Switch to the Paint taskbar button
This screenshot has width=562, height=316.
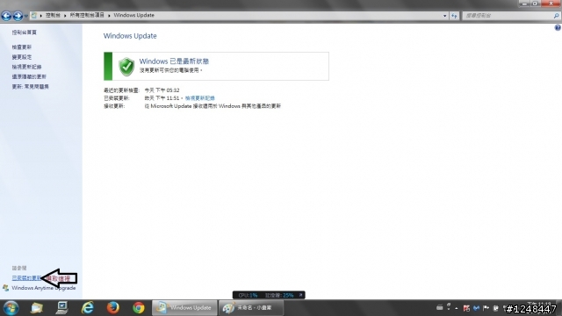click(x=251, y=308)
